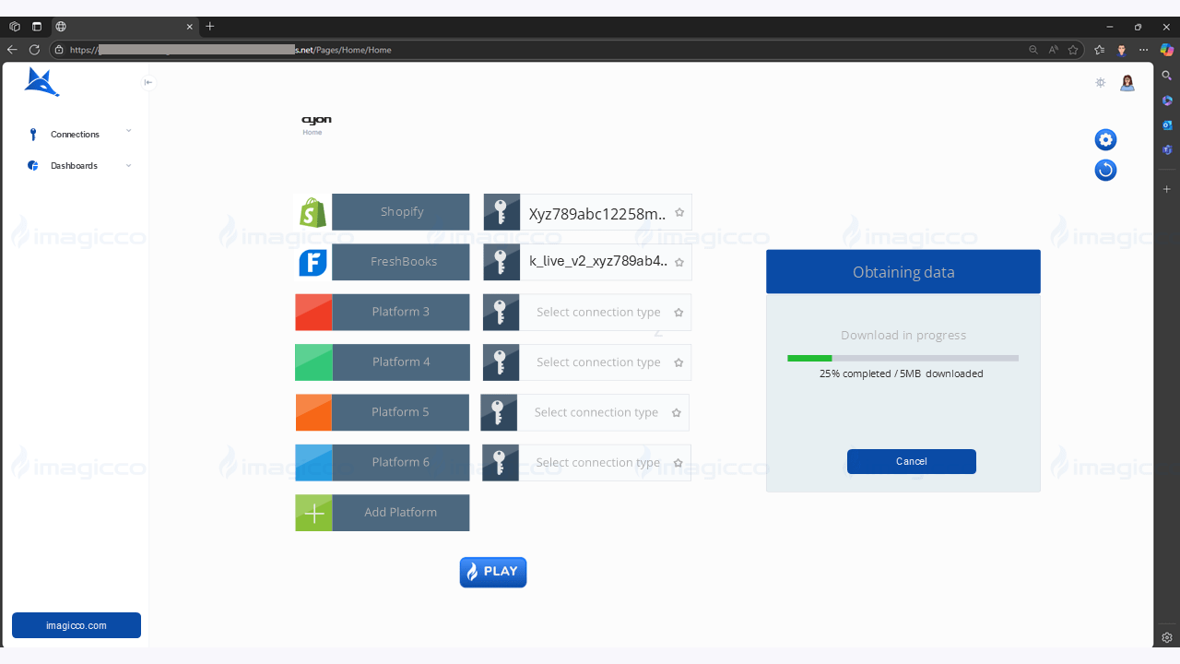The width and height of the screenshot is (1180, 664).
Task: Open Platform 3 connection type dropdown
Action: [598, 313]
